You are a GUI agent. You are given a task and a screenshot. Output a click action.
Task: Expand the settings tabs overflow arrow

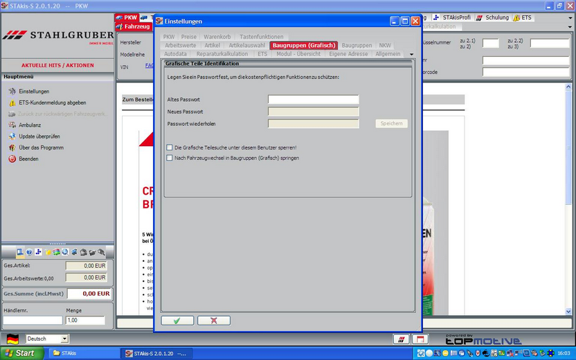(411, 55)
